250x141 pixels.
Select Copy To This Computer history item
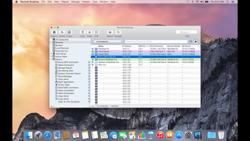(69, 102)
